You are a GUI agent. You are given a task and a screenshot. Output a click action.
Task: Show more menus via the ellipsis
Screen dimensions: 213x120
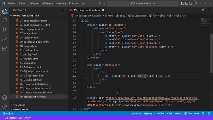pos(84,3)
